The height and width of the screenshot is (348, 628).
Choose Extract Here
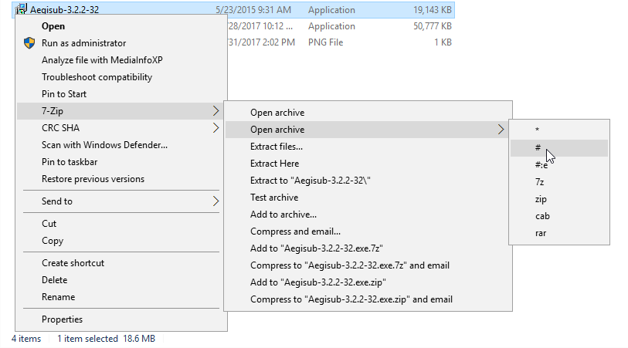tap(275, 164)
